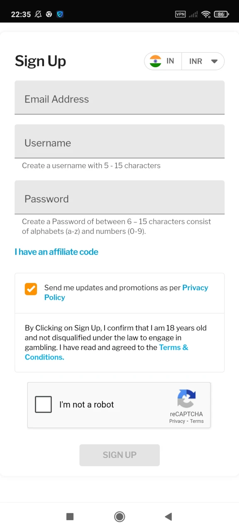Tap the SIGN UP button
Screen dimensions: 239x531
(119, 455)
